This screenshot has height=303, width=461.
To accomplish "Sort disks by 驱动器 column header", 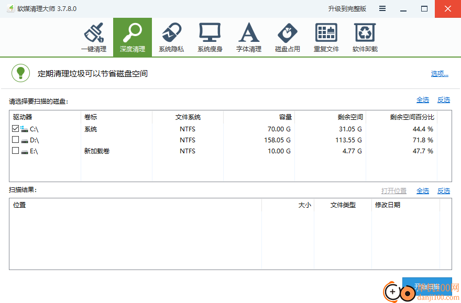I will pos(45,117).
